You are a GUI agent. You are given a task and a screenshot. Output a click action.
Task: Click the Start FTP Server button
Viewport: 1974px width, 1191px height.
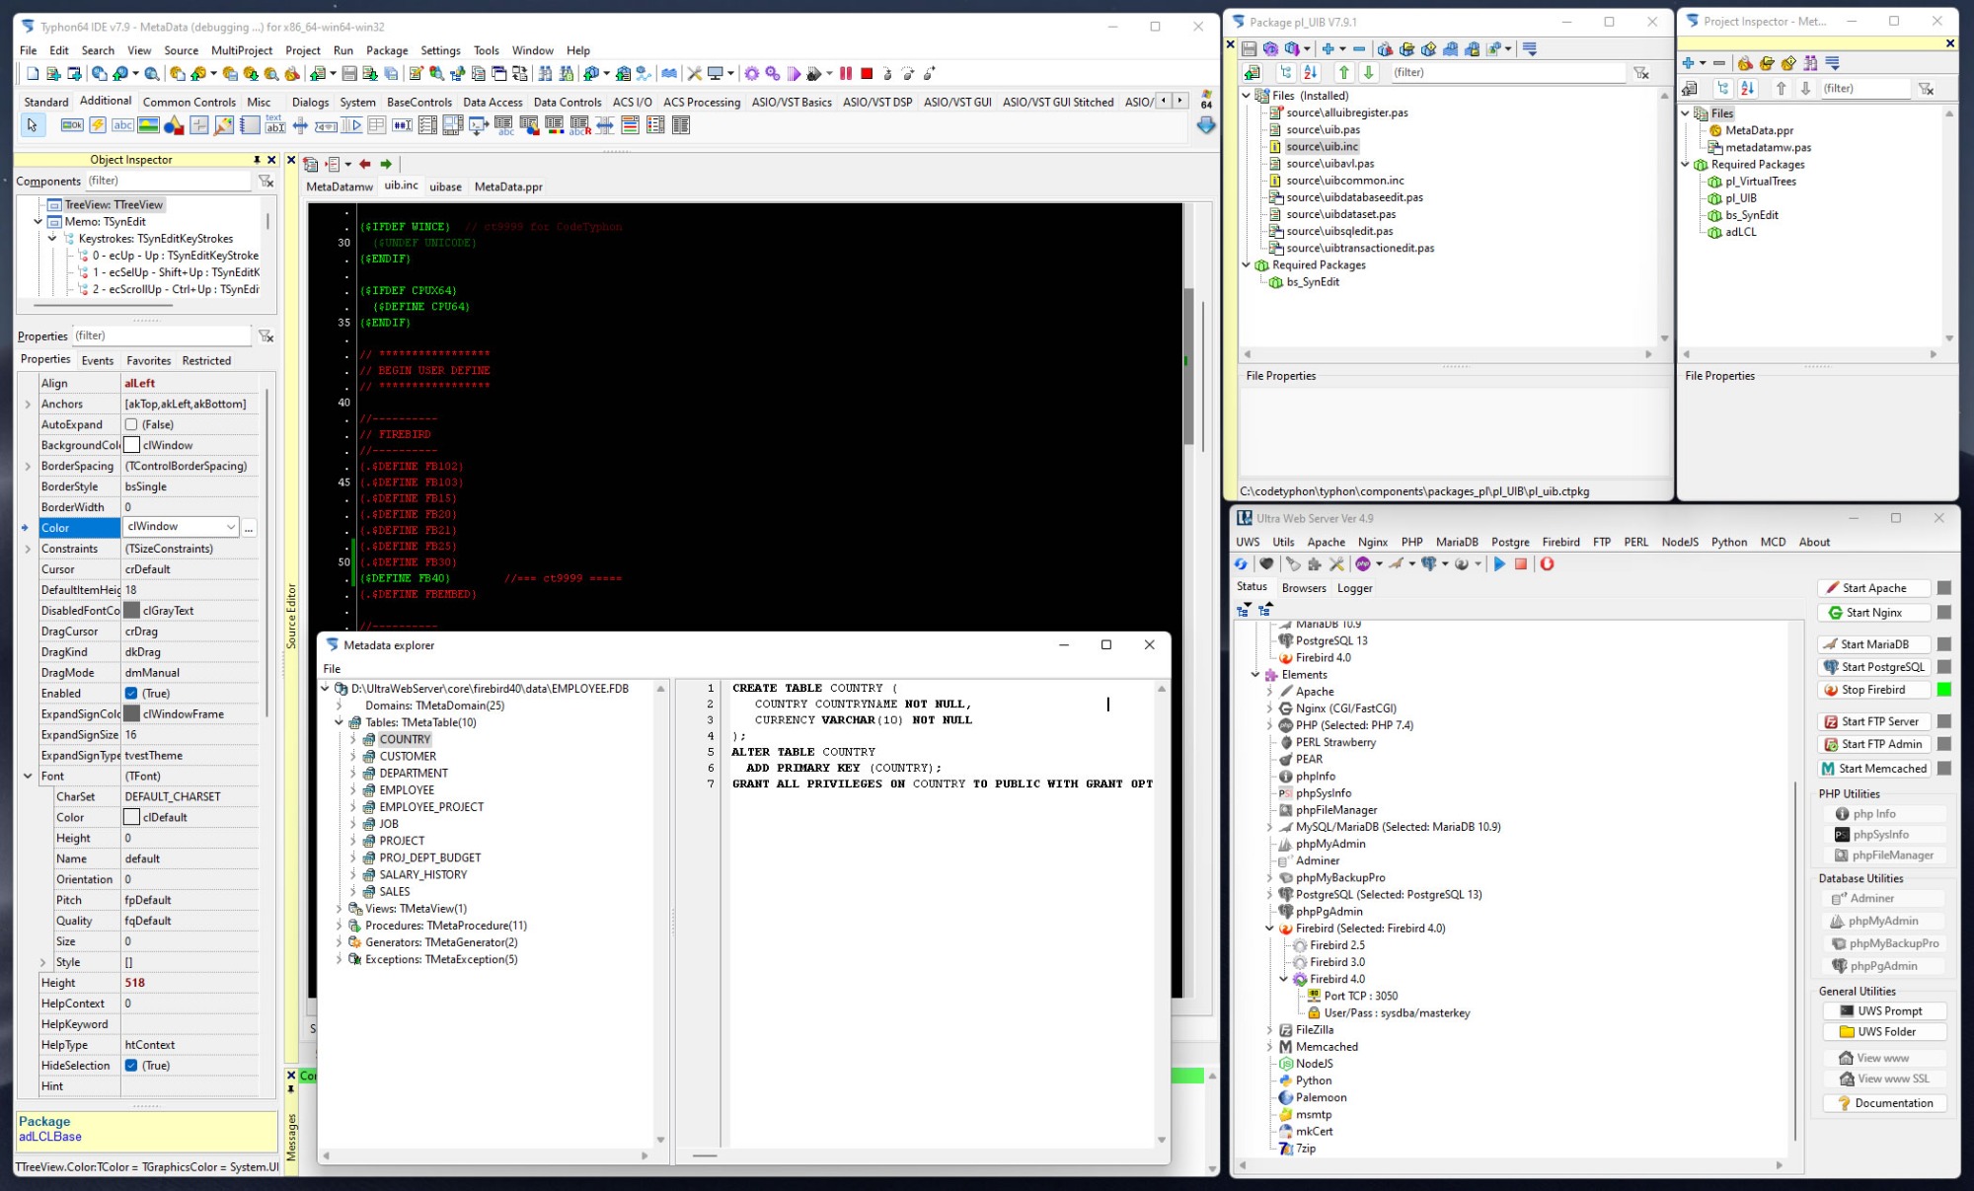[x=1873, y=721]
